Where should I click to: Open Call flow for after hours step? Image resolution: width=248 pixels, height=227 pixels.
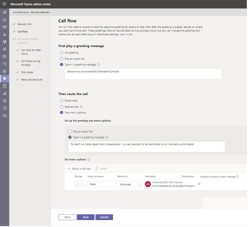click(x=31, y=52)
